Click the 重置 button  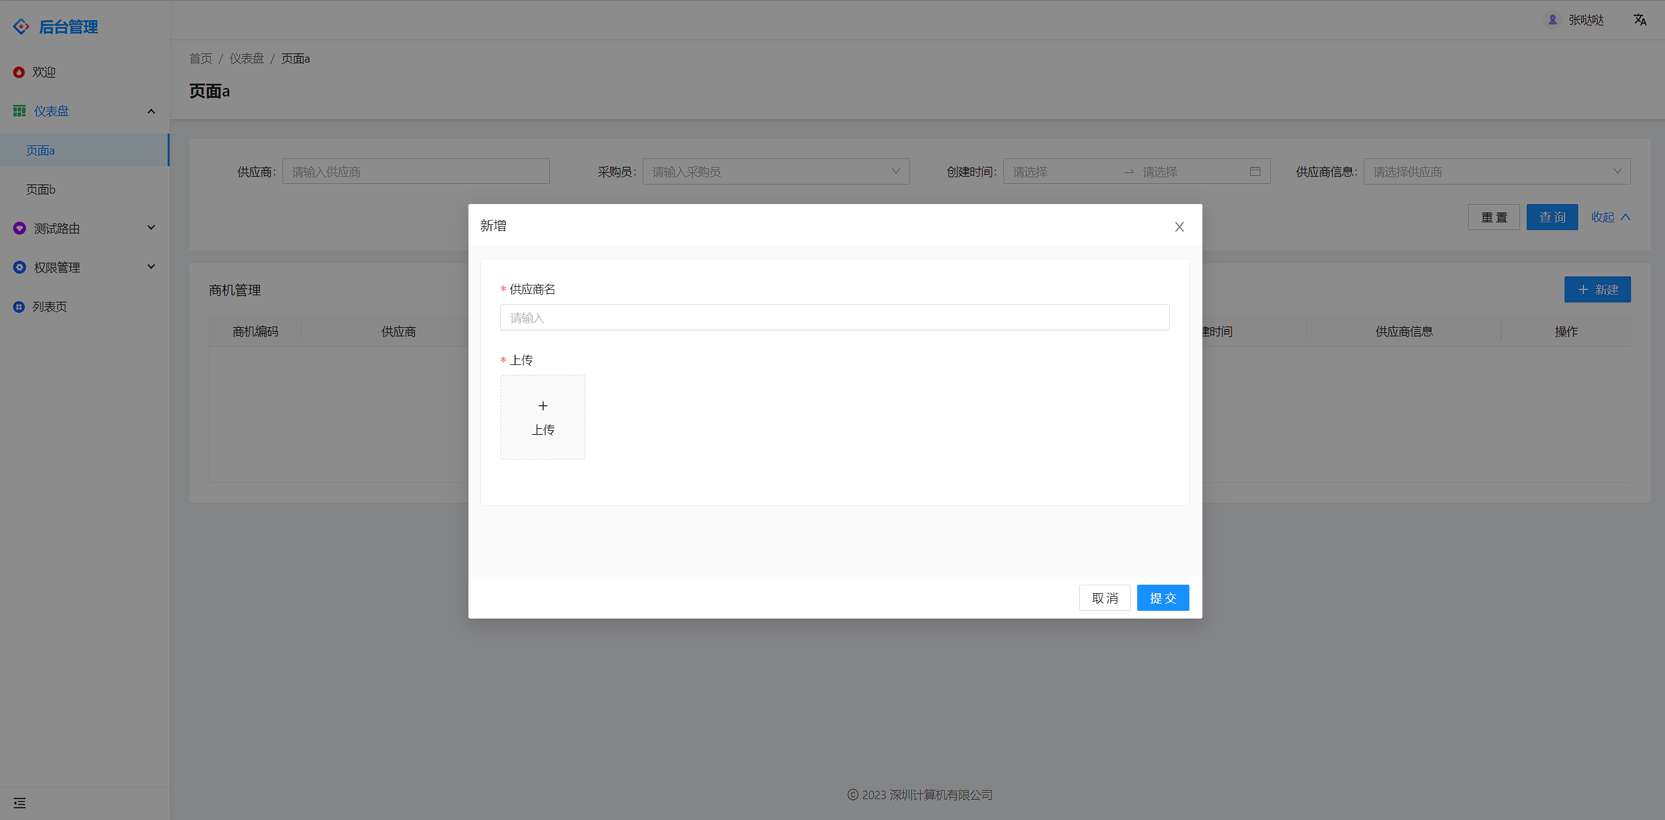point(1494,217)
